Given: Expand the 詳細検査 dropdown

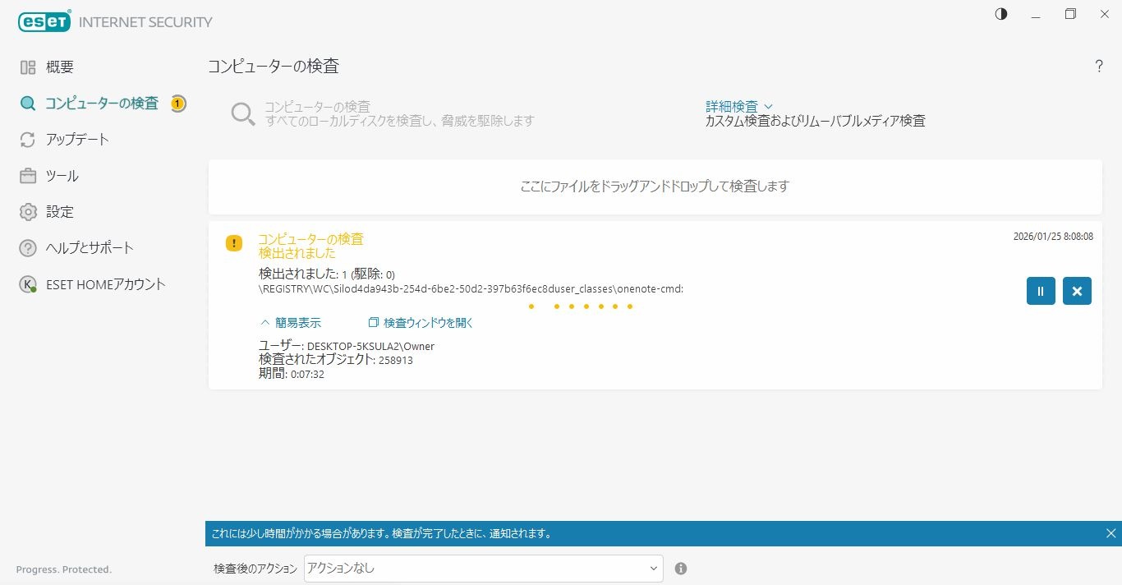Looking at the screenshot, I should pos(739,107).
